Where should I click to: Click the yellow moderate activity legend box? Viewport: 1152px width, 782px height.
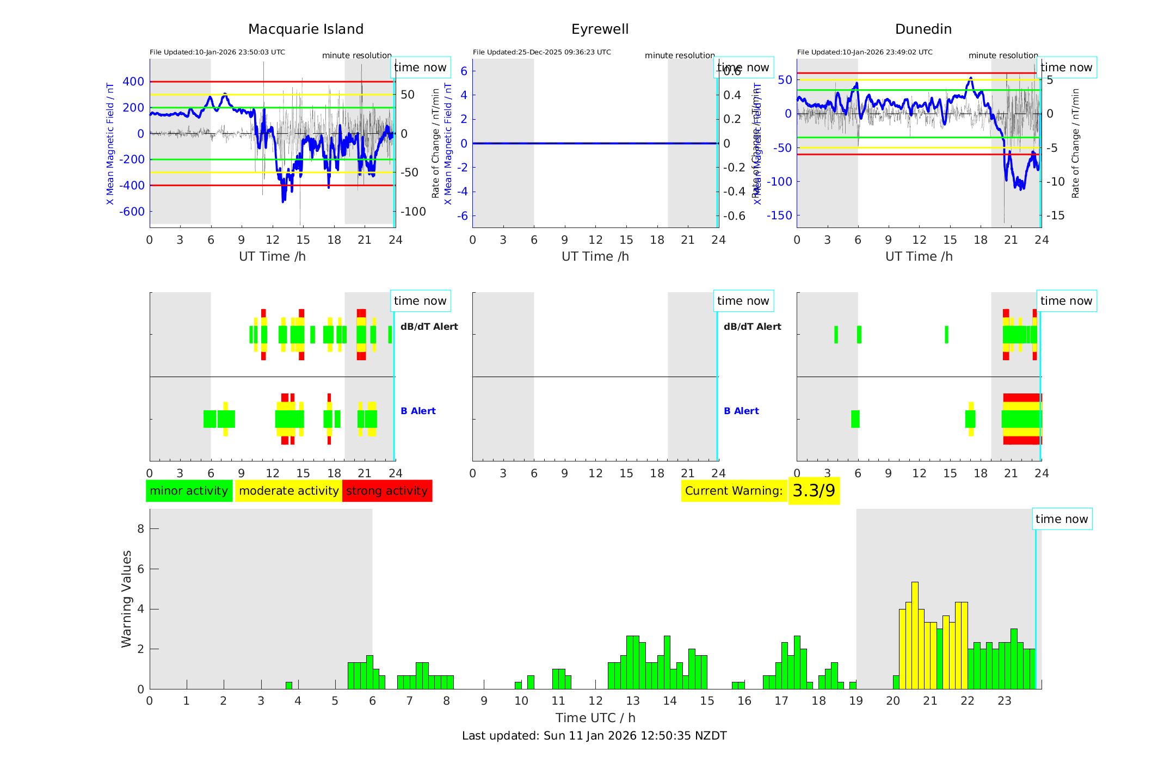pyautogui.click(x=288, y=491)
